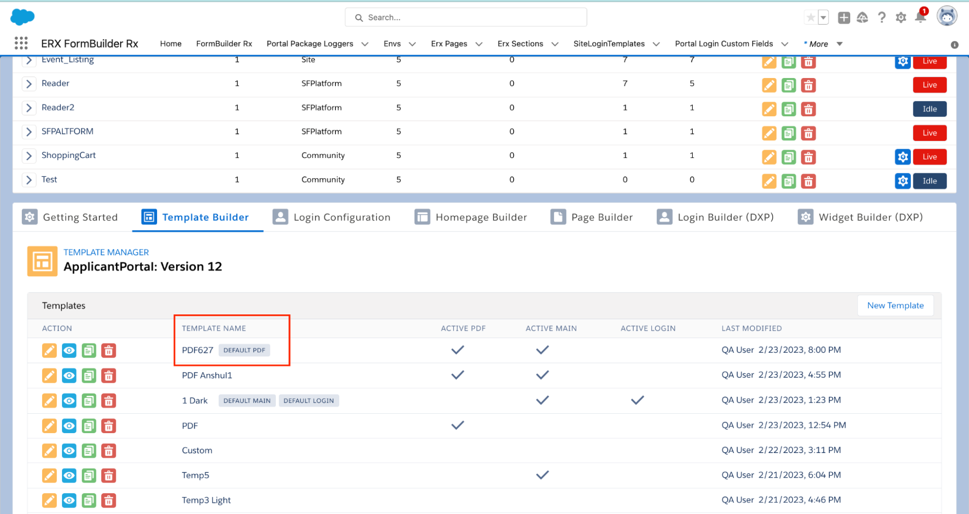Clone the Test portal row
Image resolution: width=969 pixels, height=514 pixels.
[x=789, y=181]
